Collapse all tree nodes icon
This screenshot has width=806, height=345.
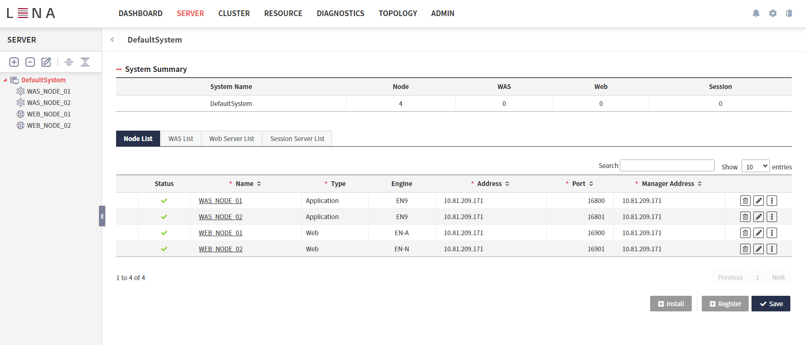pos(85,62)
